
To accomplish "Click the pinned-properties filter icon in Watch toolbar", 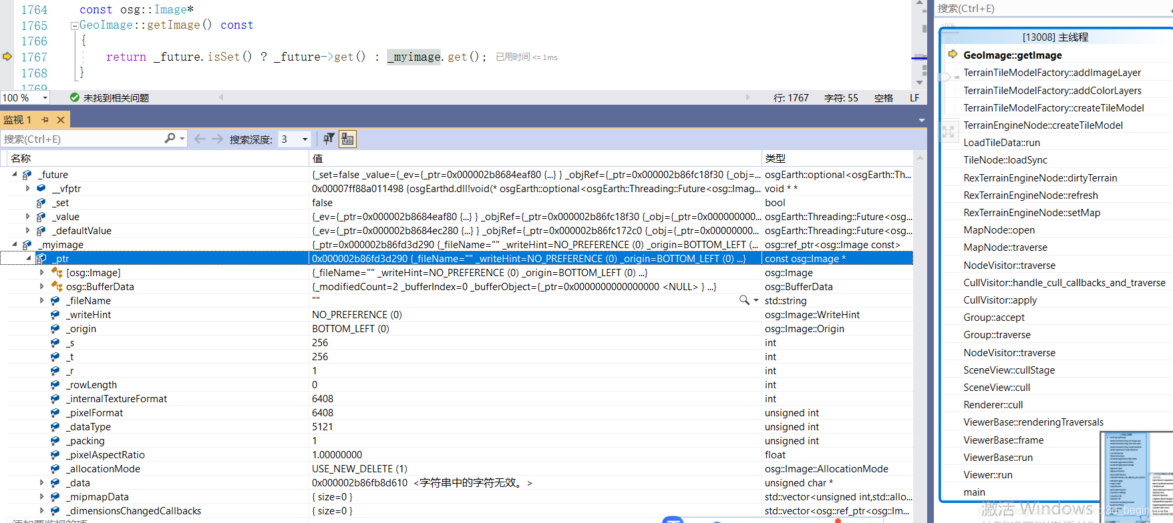I will (x=329, y=139).
